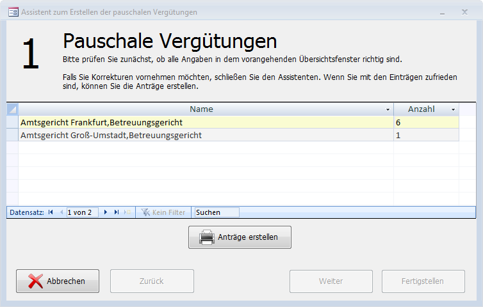Click the Anzahl value 6 cell
This screenshot has height=307, width=483.
click(x=427, y=122)
